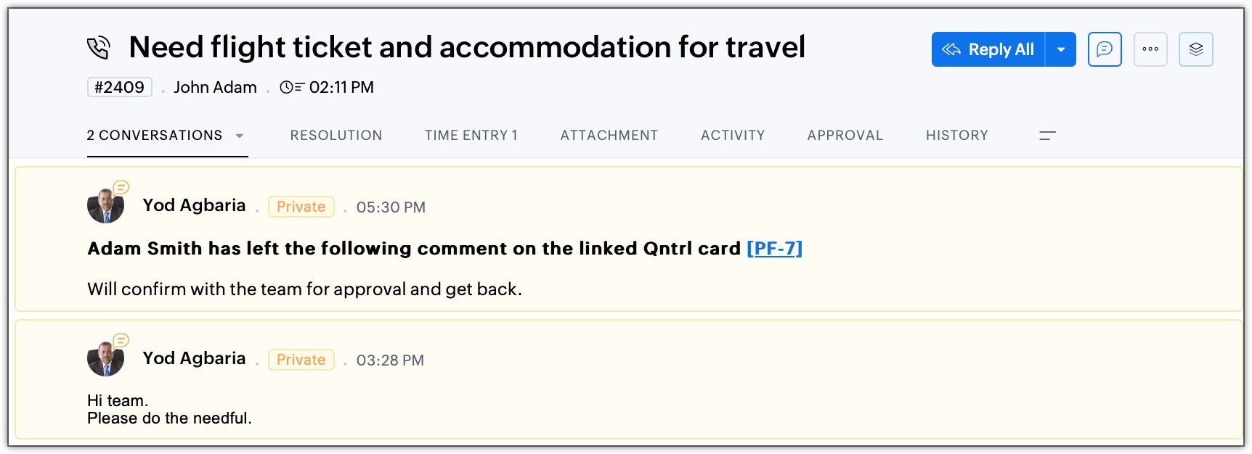Screen dimensions: 1252x454
Task: Click Yod Agbaria's avatar on 05:30 PM comment
Action: (105, 206)
